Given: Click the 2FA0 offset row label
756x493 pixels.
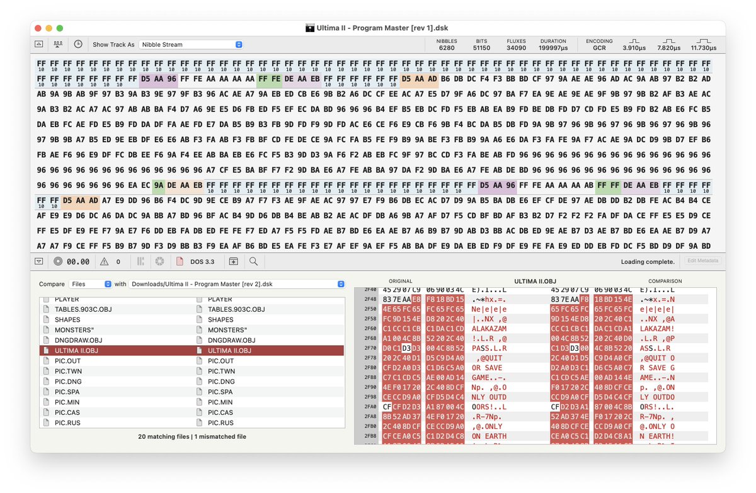Looking at the screenshot, I should pyautogui.click(x=370, y=407).
